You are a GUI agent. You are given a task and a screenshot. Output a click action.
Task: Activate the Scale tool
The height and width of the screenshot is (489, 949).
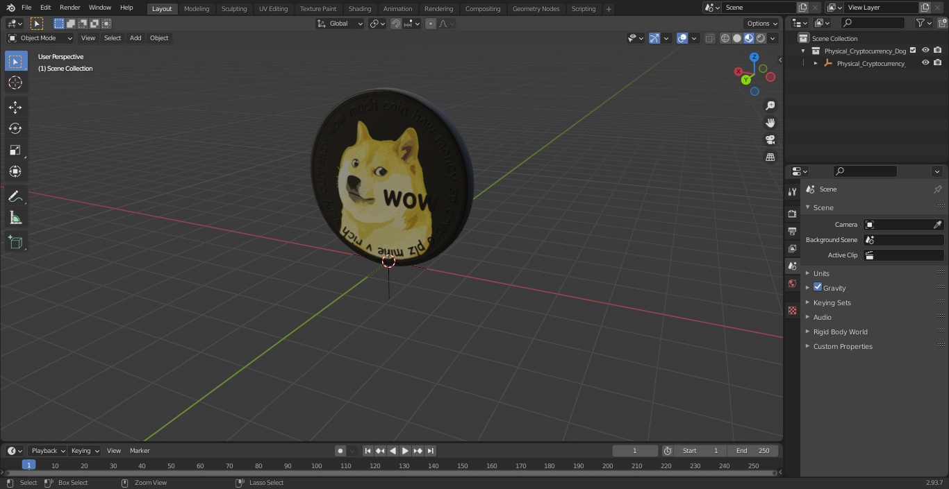[15, 150]
